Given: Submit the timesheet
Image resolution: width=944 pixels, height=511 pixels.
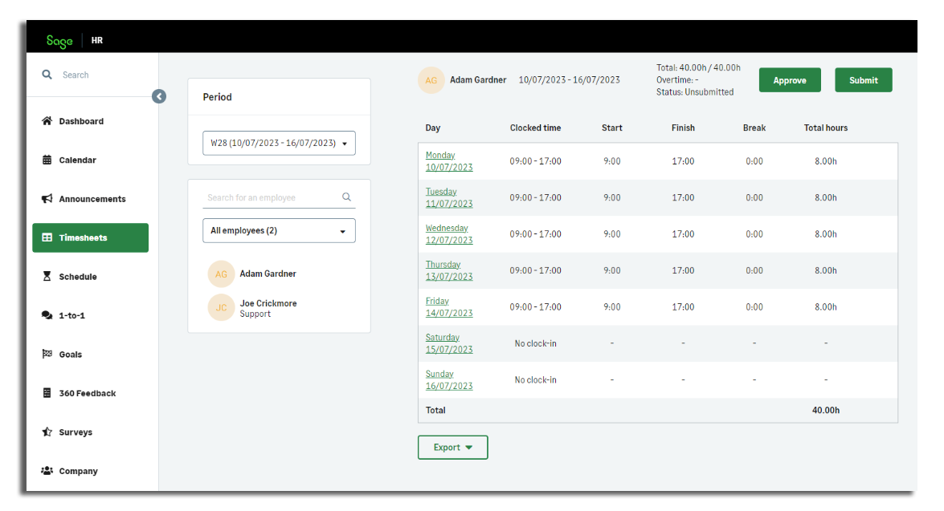Looking at the screenshot, I should click(864, 80).
